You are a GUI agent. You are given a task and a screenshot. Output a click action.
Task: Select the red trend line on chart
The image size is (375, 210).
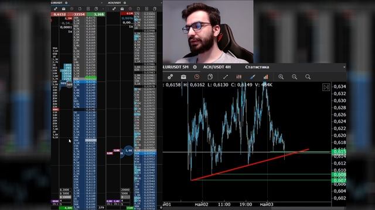[x=250, y=164]
